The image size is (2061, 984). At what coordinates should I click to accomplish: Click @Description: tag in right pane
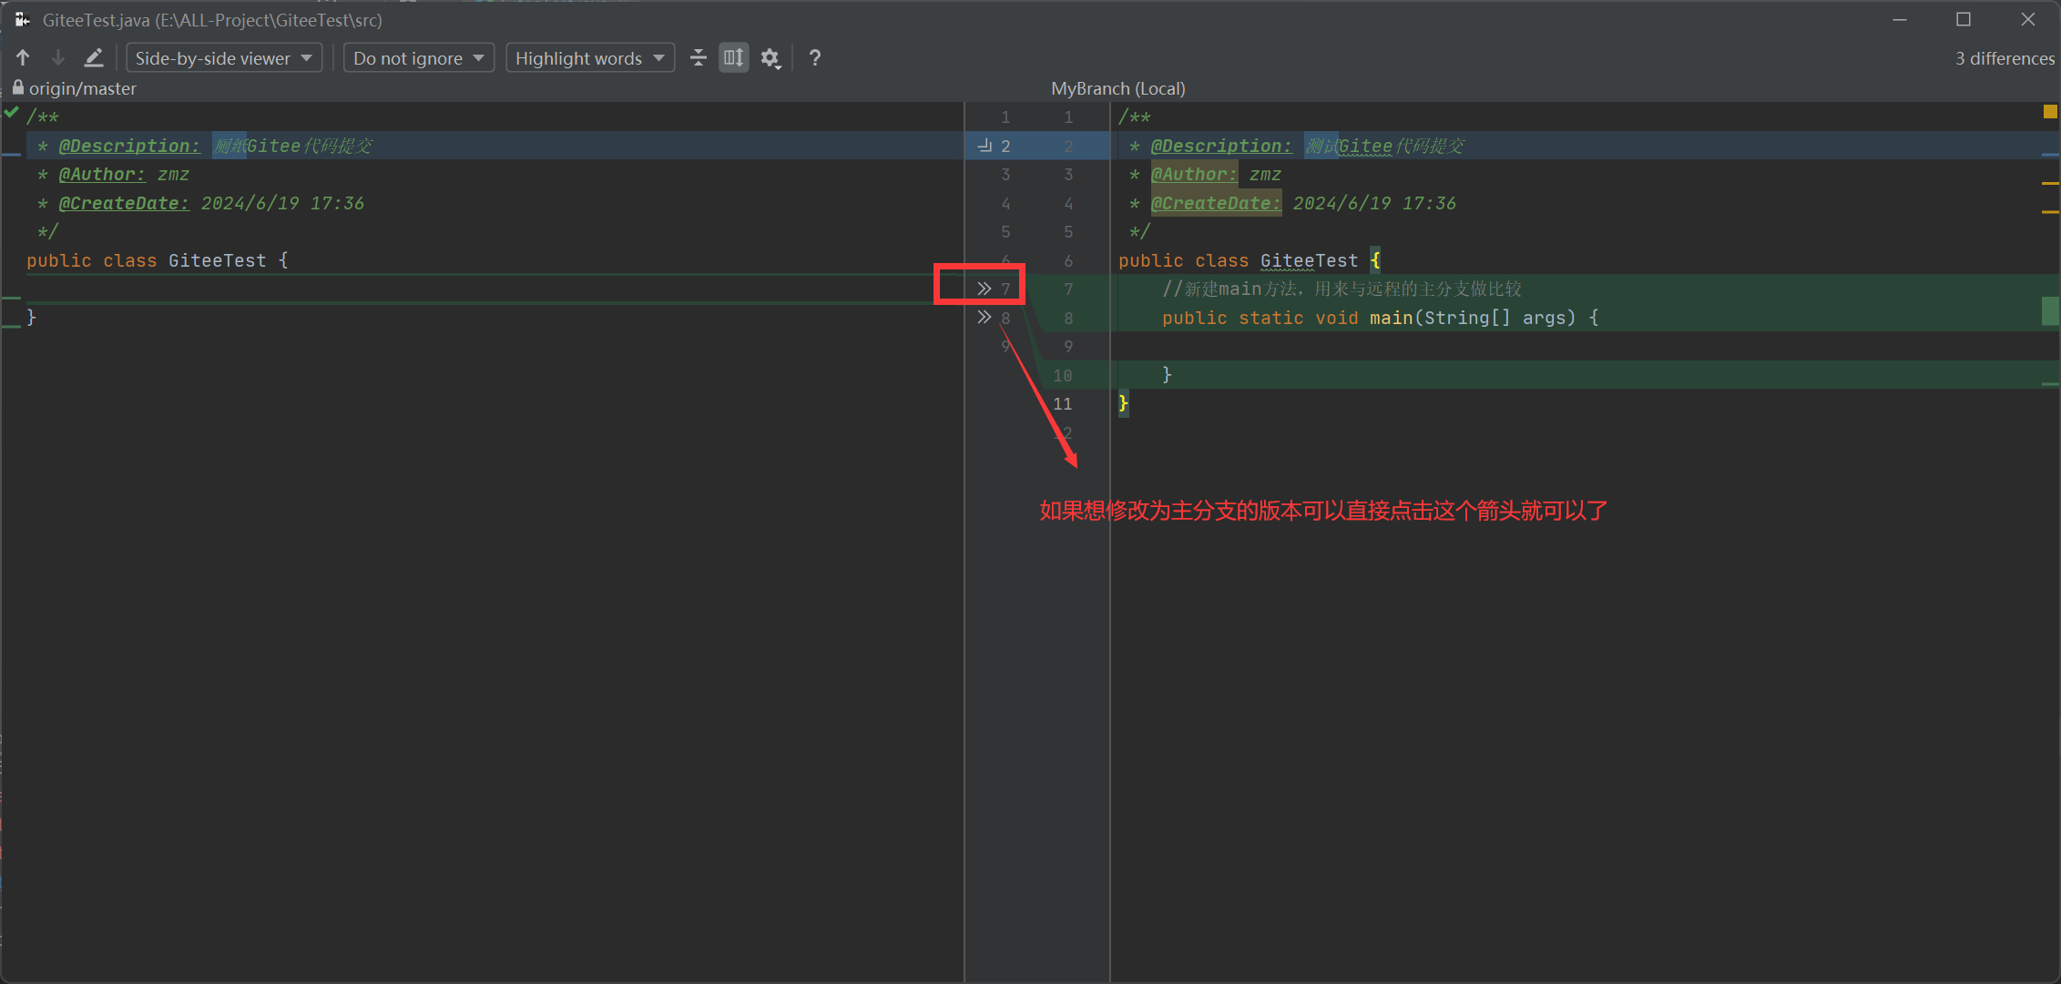click(x=1221, y=146)
